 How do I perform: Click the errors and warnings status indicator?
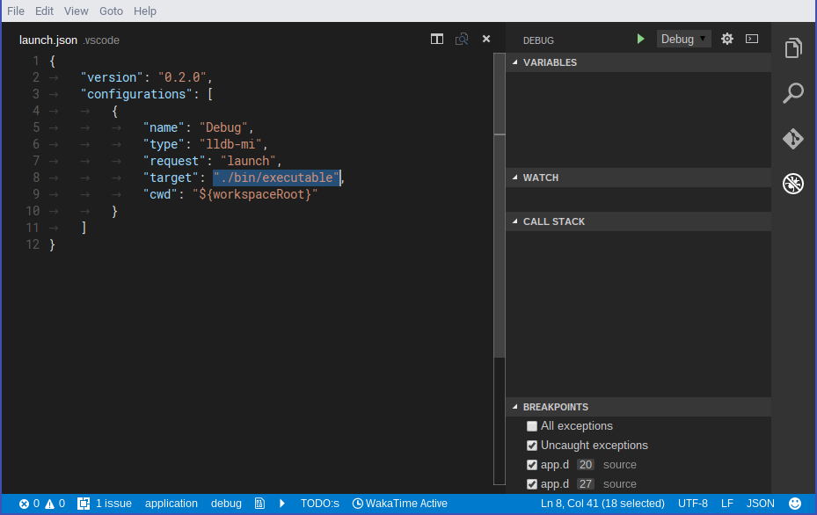click(x=39, y=503)
